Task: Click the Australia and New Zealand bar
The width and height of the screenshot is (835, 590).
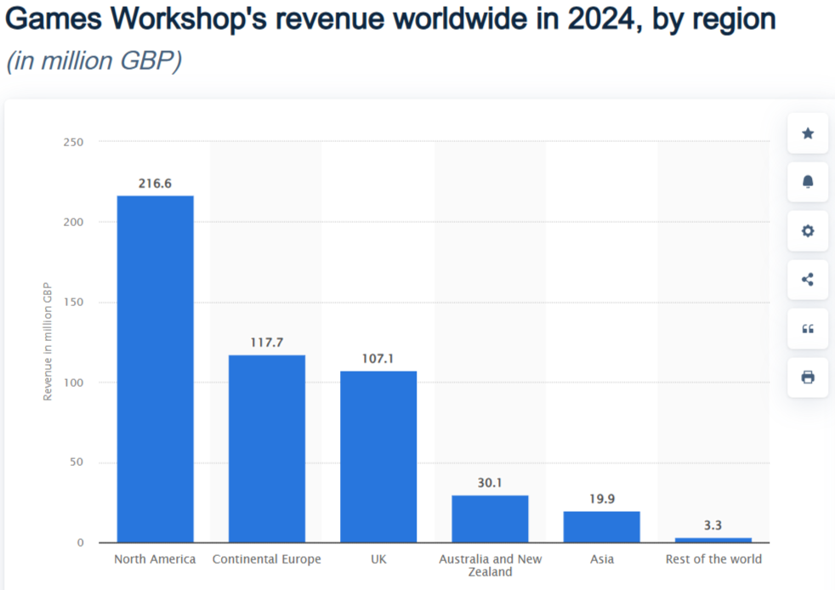Action: point(490,519)
